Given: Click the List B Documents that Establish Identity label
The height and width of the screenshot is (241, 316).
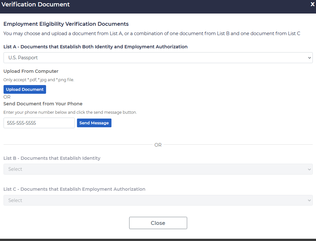Looking at the screenshot, I should [52, 158].
